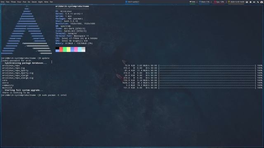Click the 'OS: ArcoLinux' line
The width and height of the screenshot is (264, 148).
click(x=64, y=11)
